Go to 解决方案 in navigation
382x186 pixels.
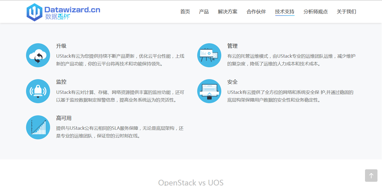[x=228, y=12]
